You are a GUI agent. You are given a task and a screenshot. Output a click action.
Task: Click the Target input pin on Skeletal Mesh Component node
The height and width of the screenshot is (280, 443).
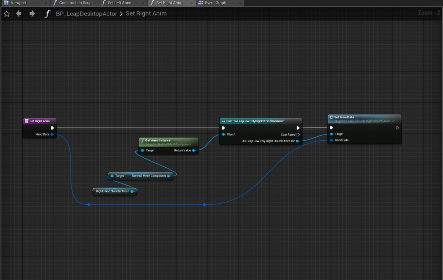click(x=112, y=176)
